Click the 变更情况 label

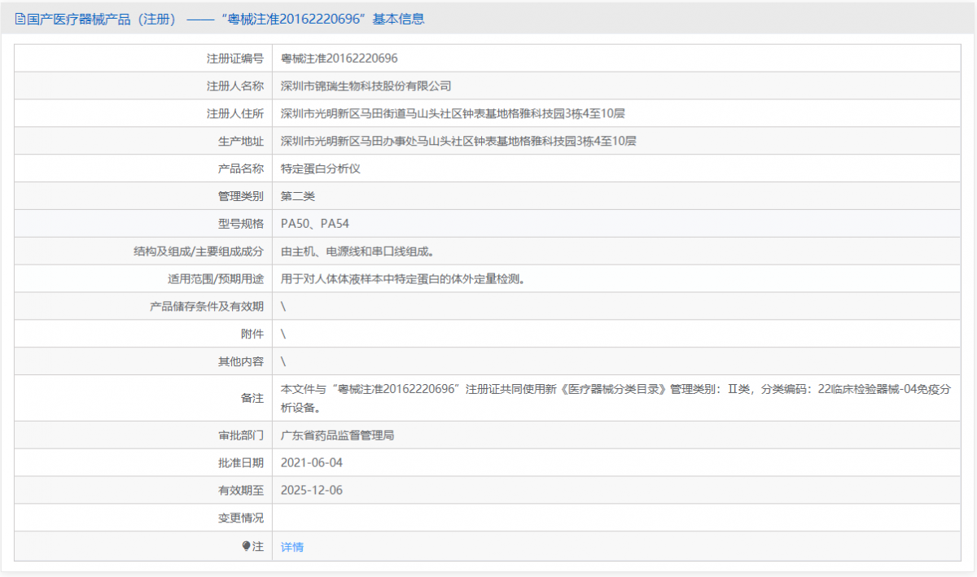point(241,518)
